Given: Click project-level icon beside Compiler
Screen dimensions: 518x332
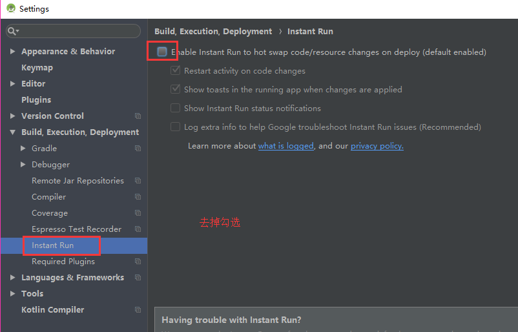Looking at the screenshot, I should click(x=138, y=197).
